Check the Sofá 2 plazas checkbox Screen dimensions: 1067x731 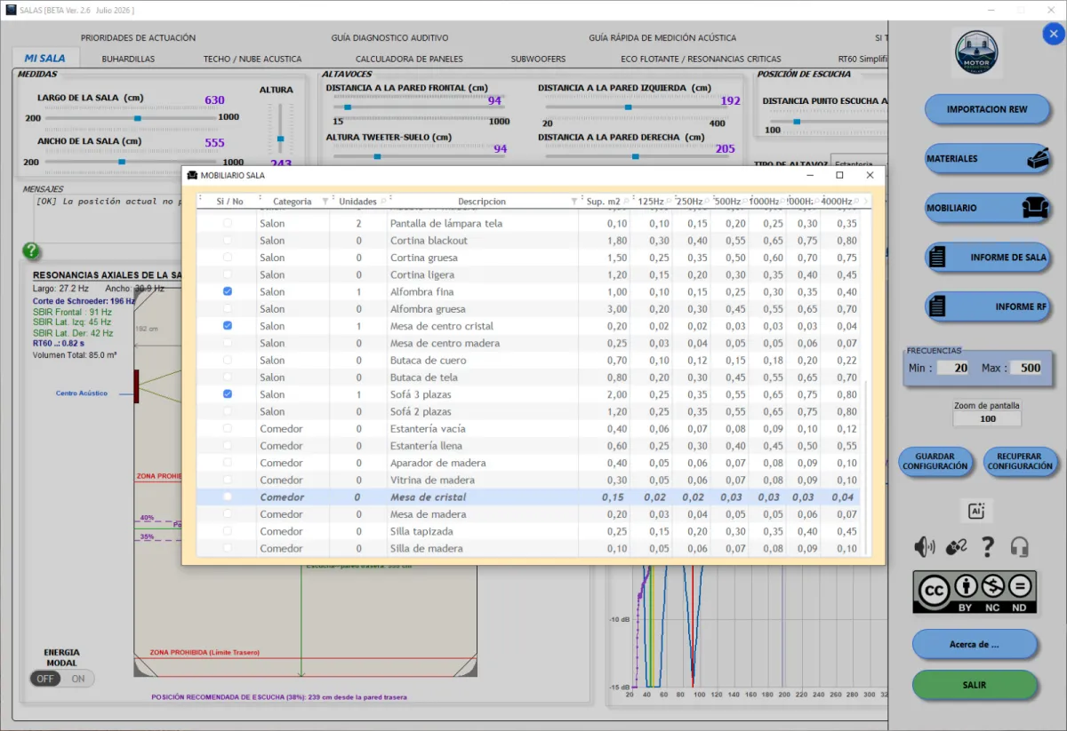pyautogui.click(x=228, y=411)
